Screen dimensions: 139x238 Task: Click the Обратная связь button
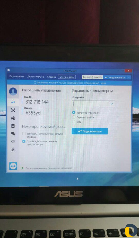click(67, 77)
